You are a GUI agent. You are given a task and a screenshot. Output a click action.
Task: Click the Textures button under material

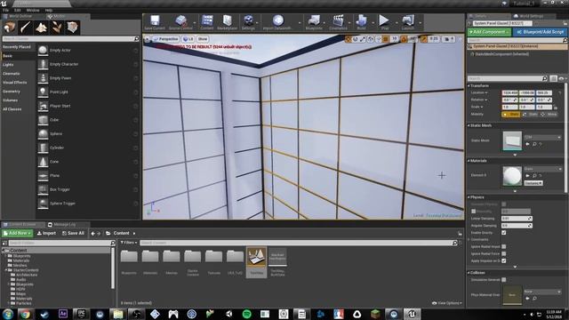point(533,183)
